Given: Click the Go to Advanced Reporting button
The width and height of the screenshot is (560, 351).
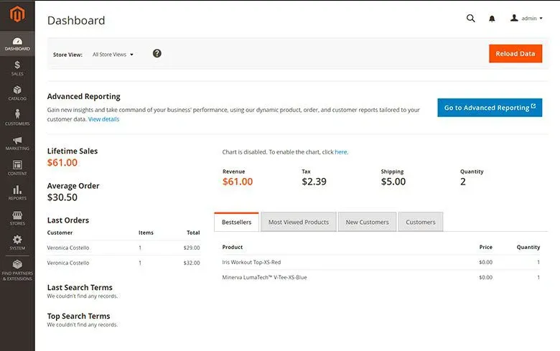Looking at the screenshot, I should click(x=490, y=108).
